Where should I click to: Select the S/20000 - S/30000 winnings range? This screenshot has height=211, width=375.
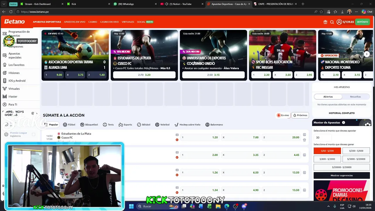click(342, 167)
